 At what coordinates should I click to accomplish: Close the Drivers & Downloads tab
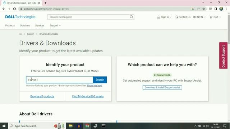point(39,3)
